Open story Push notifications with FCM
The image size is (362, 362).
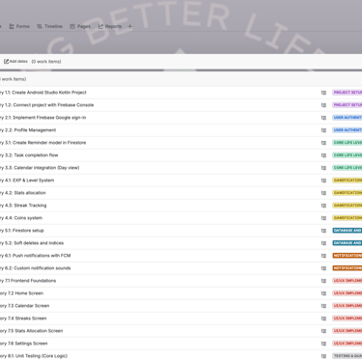pos(36,256)
